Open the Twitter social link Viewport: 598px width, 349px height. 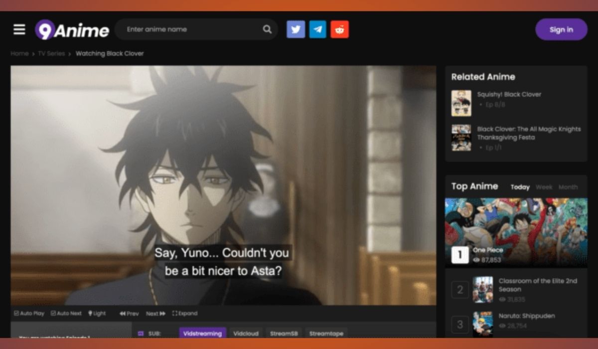point(296,29)
